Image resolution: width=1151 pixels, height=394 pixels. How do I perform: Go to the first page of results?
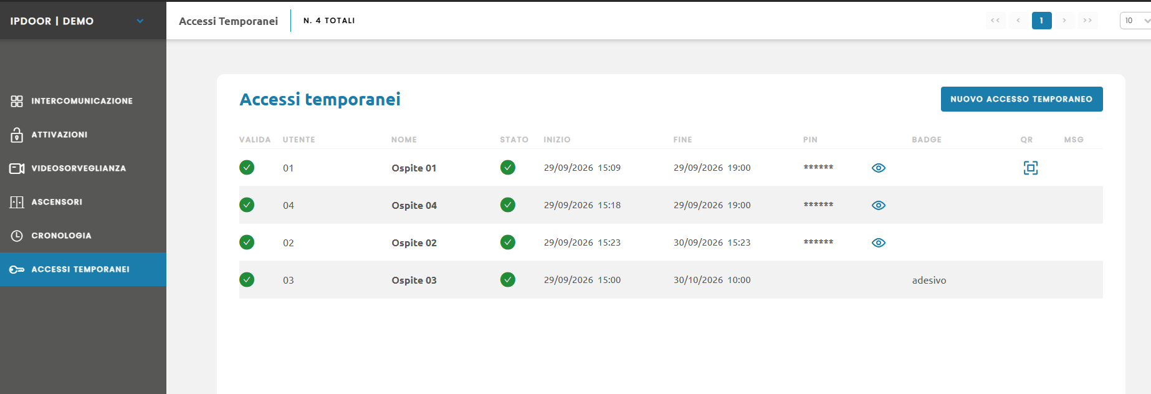pos(995,21)
